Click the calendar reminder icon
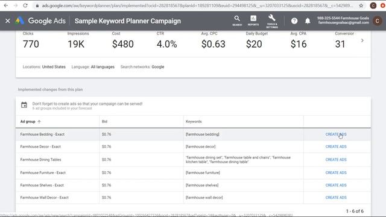Viewport: 386px width, 217px height. (24, 105)
